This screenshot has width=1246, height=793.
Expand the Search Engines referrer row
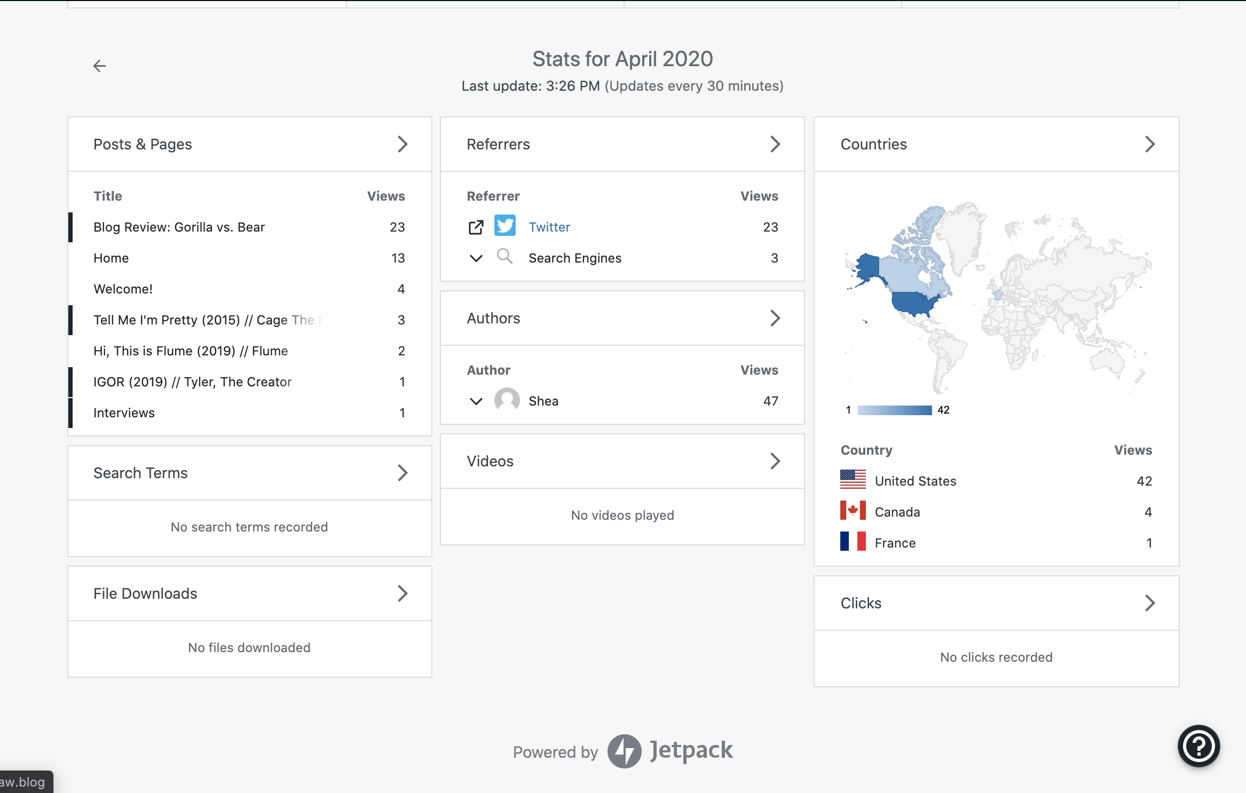coord(476,258)
